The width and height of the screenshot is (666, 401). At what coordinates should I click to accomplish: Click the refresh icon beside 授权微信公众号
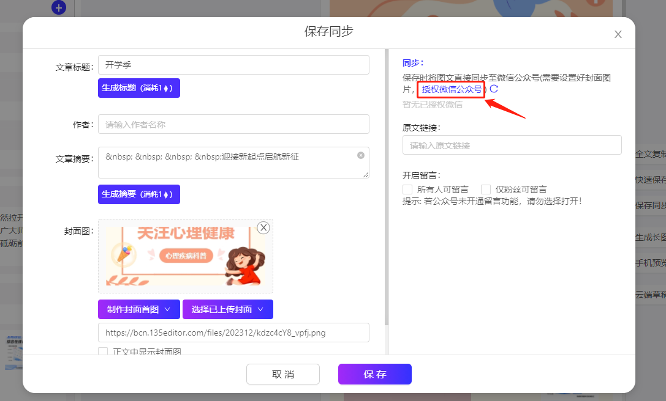[x=494, y=89]
